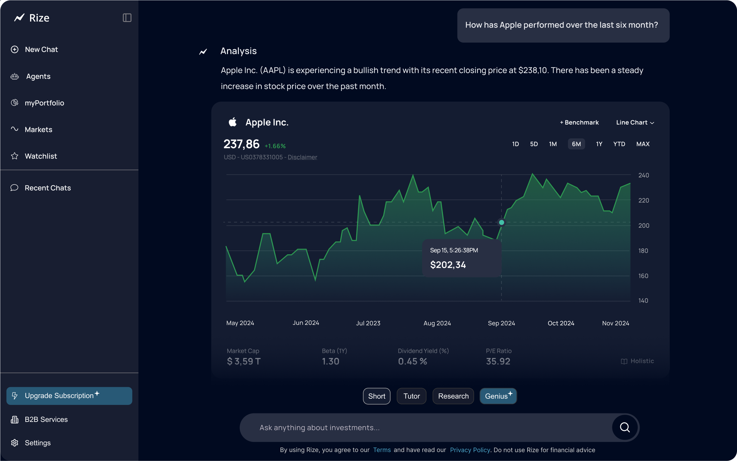Select the Genius+ analysis mode

pos(497,396)
